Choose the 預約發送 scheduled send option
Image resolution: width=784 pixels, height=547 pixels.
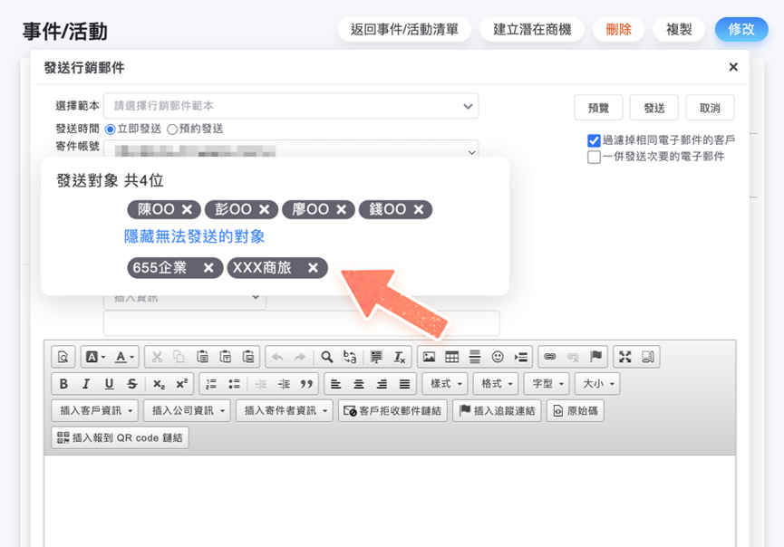[172, 130]
